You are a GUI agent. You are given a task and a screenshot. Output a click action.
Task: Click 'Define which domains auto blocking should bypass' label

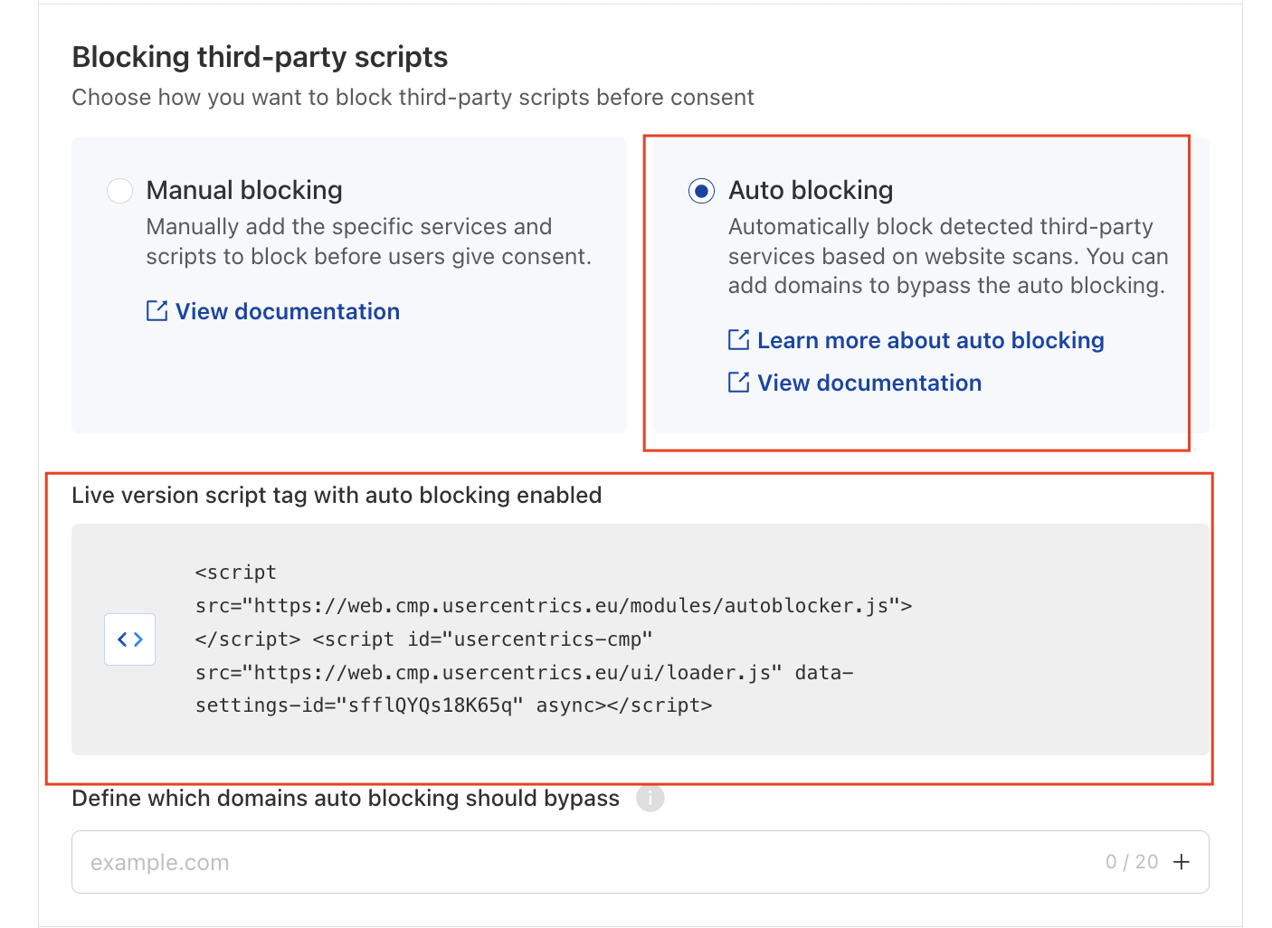346,799
